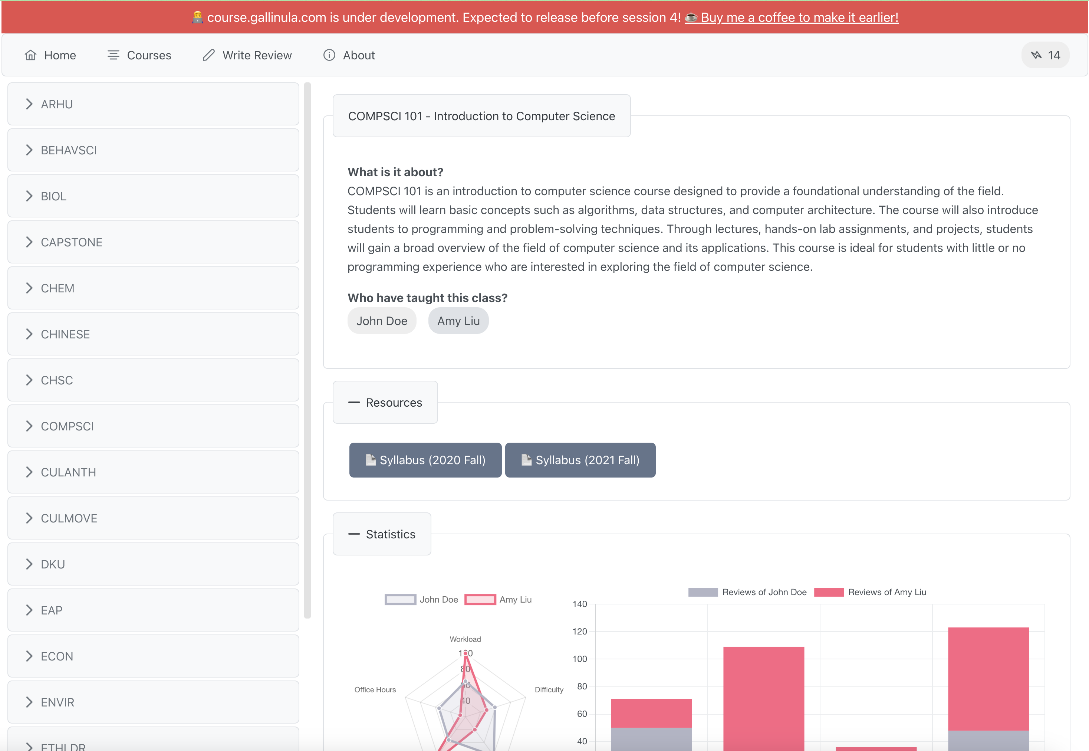Click the Home house icon
The width and height of the screenshot is (1089, 751).
(x=30, y=55)
